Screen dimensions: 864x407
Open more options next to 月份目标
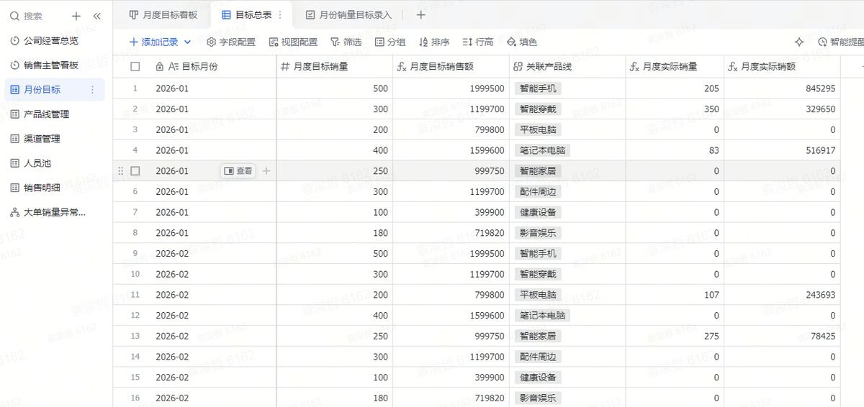[92, 90]
